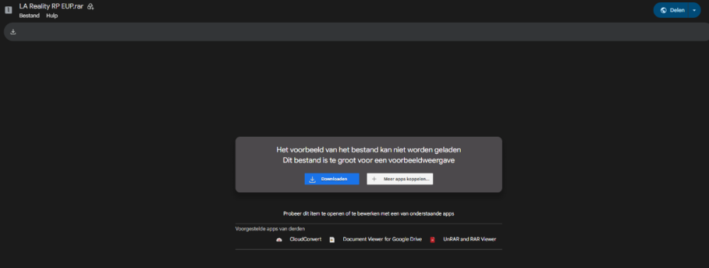Click the Meer apps koppelen button
The height and width of the screenshot is (268, 709).
[x=400, y=179]
